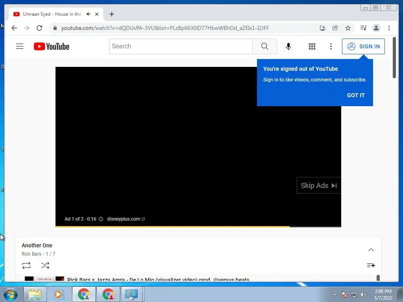
Task: Click the SIGN IN button
Action: (x=363, y=46)
